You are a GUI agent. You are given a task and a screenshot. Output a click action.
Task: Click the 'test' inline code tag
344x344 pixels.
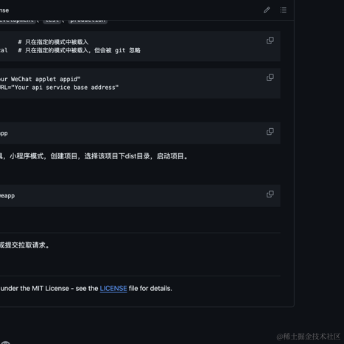click(52, 21)
